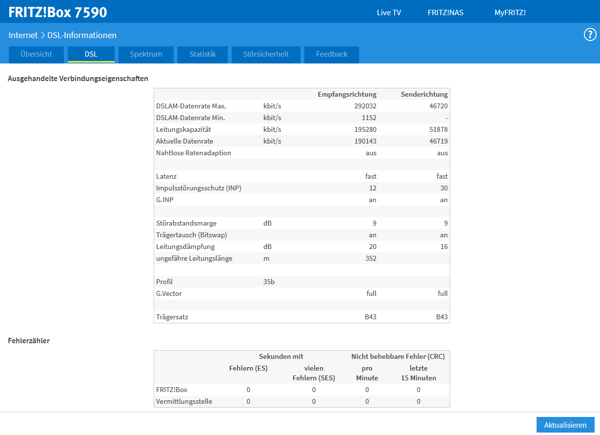This screenshot has width=600, height=435.
Task: Open the Störsicherheit tab
Action: [x=266, y=55]
